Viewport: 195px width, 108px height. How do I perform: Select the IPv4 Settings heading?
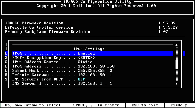tap(89, 49)
